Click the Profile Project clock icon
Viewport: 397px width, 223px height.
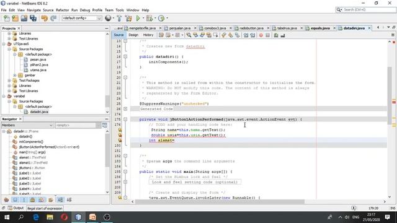point(161,18)
